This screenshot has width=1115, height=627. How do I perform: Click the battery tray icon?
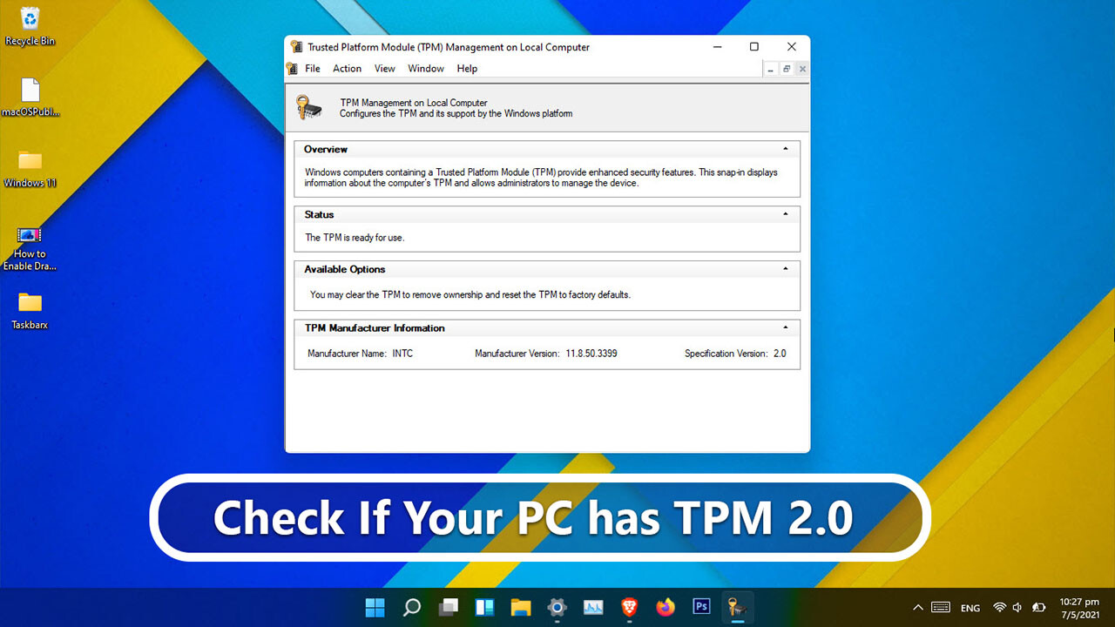pos(1038,608)
